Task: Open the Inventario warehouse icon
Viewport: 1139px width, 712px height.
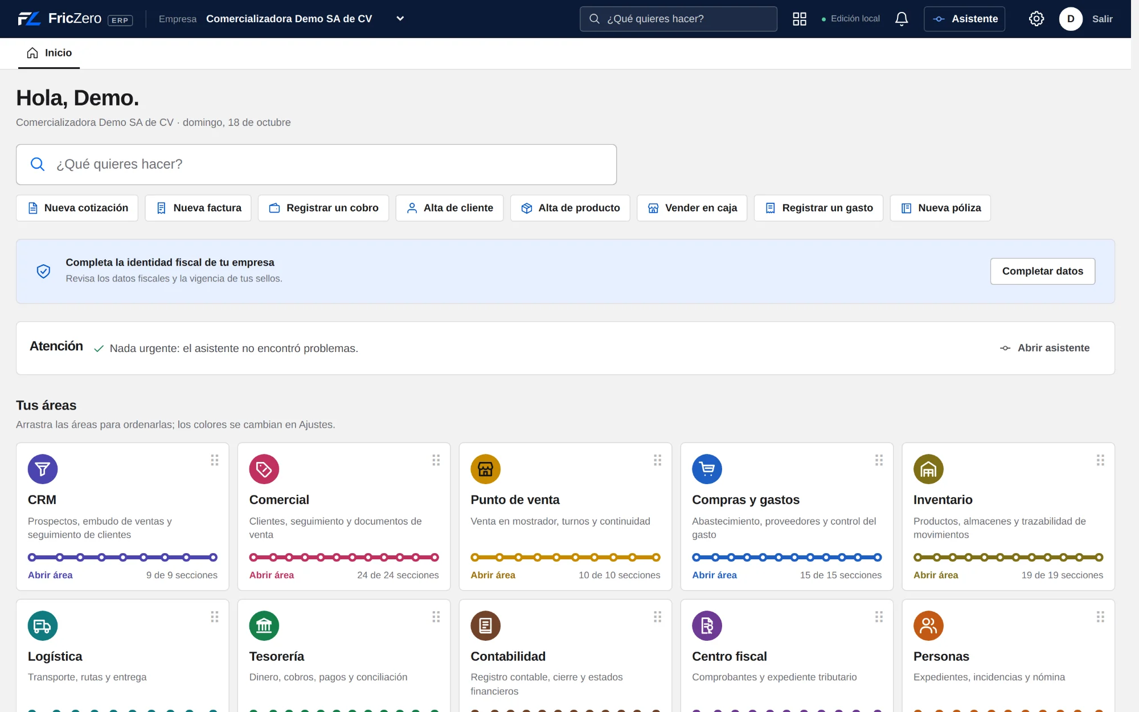Action: 929,469
